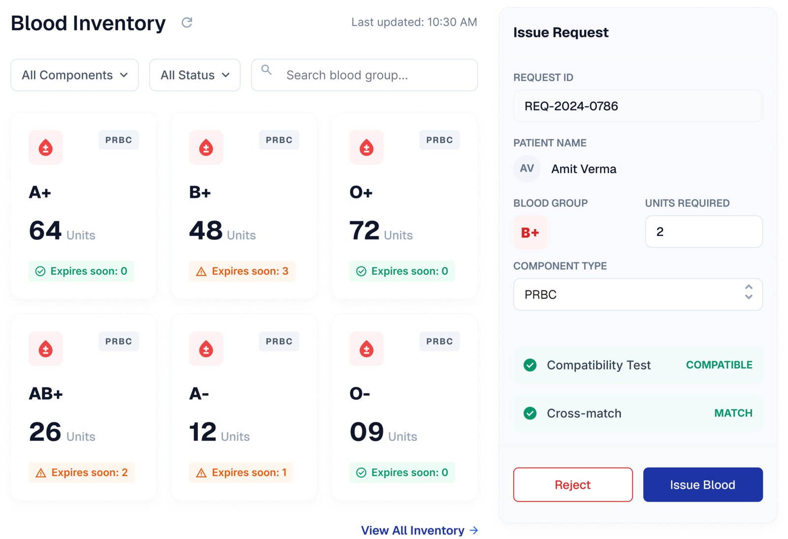Click the blood drop icon on O- card
Image resolution: width=788 pixels, height=539 pixels.
(366, 349)
